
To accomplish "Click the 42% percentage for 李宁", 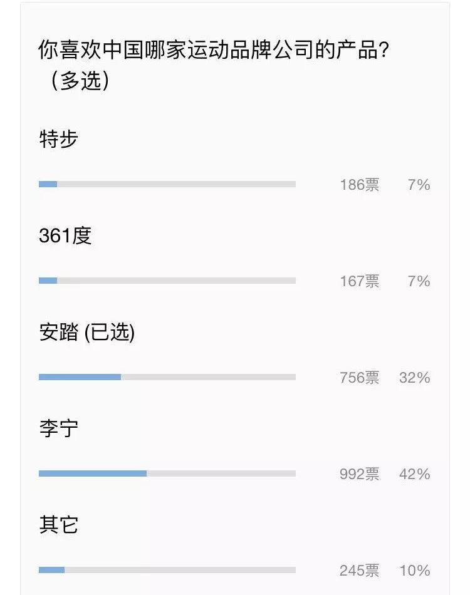I will [x=415, y=474].
